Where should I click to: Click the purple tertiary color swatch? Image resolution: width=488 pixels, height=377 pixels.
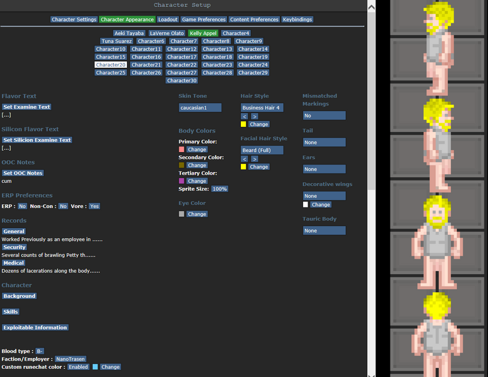(182, 181)
